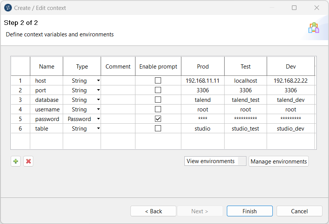The width and height of the screenshot is (329, 224).
Task: Maximize the Create / Edit context window
Action: pos(294,8)
